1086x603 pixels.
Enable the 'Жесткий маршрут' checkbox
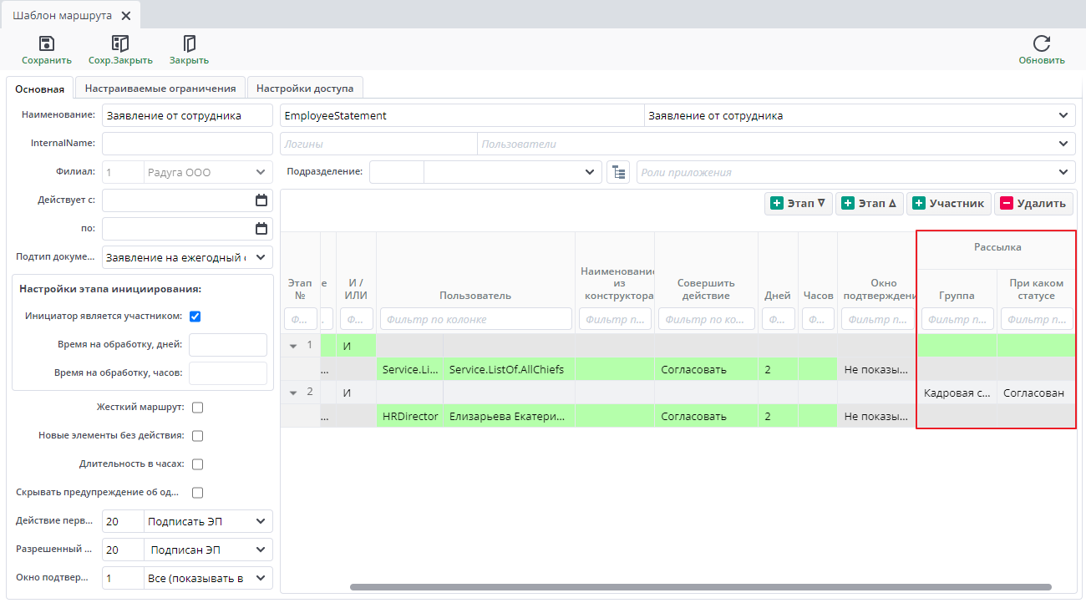pos(198,408)
